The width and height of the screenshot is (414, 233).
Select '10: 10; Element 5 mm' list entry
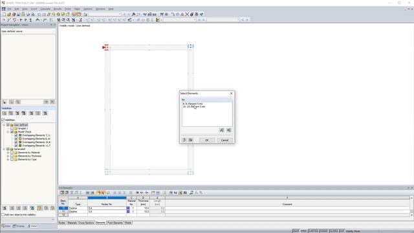(x=194, y=107)
